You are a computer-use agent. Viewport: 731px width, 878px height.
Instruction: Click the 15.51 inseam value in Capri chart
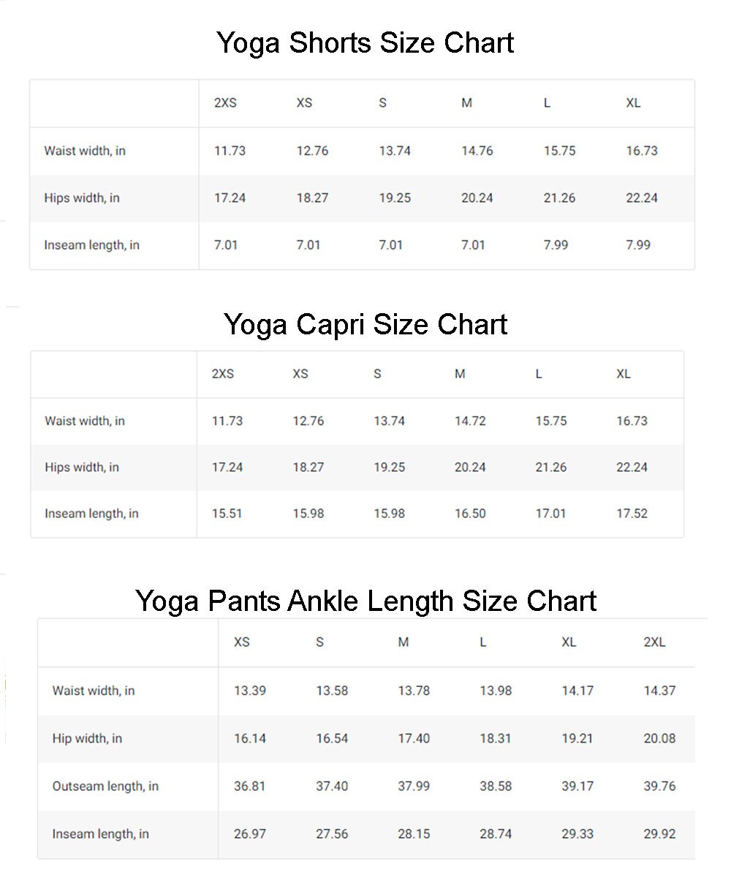click(x=227, y=514)
